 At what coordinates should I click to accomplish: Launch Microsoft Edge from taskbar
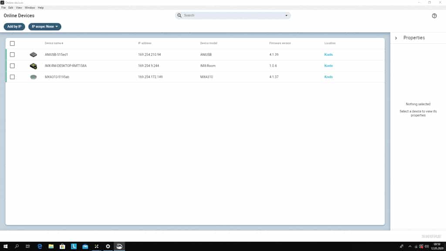40,247
